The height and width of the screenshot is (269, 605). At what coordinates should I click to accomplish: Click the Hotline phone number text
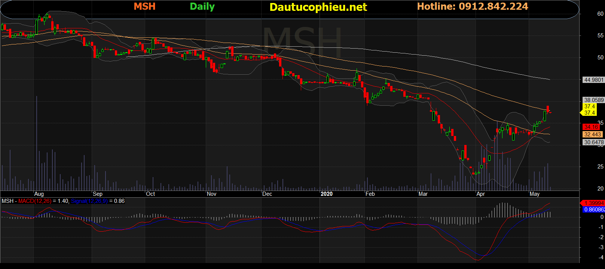pos(472,6)
